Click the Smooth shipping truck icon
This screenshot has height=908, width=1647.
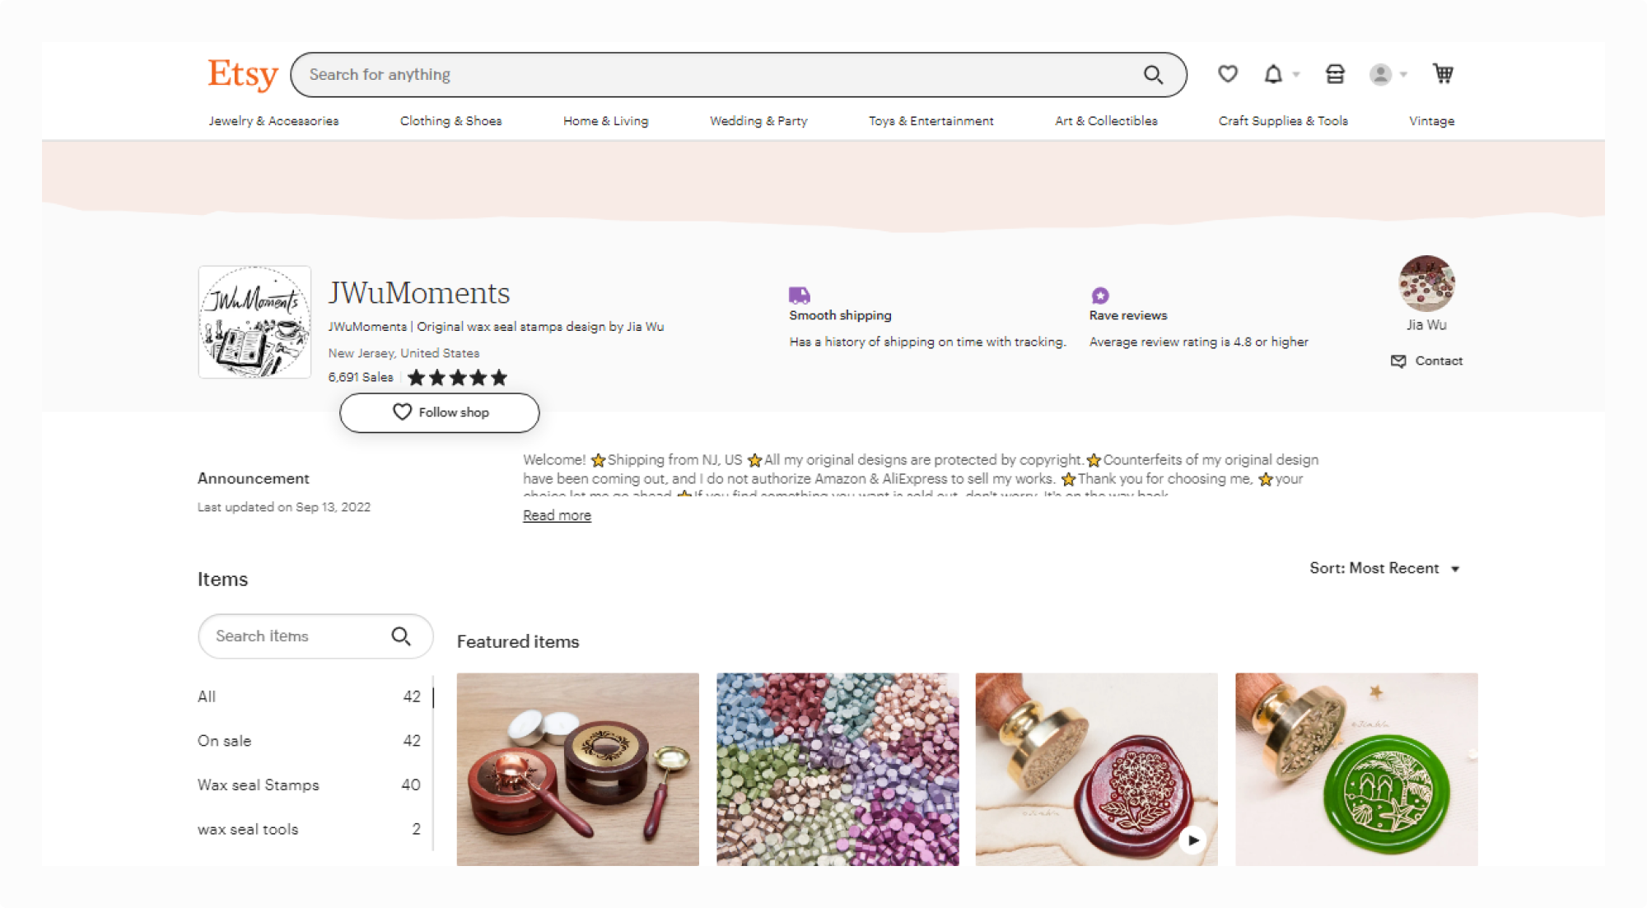[800, 295]
